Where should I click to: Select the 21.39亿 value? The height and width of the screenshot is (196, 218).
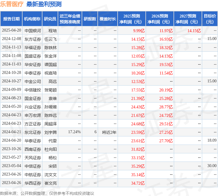coord(138,98)
